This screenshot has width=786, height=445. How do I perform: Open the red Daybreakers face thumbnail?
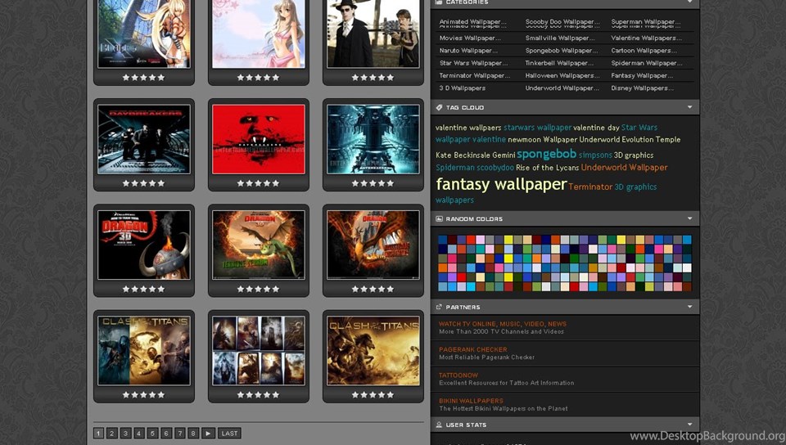[259, 139]
